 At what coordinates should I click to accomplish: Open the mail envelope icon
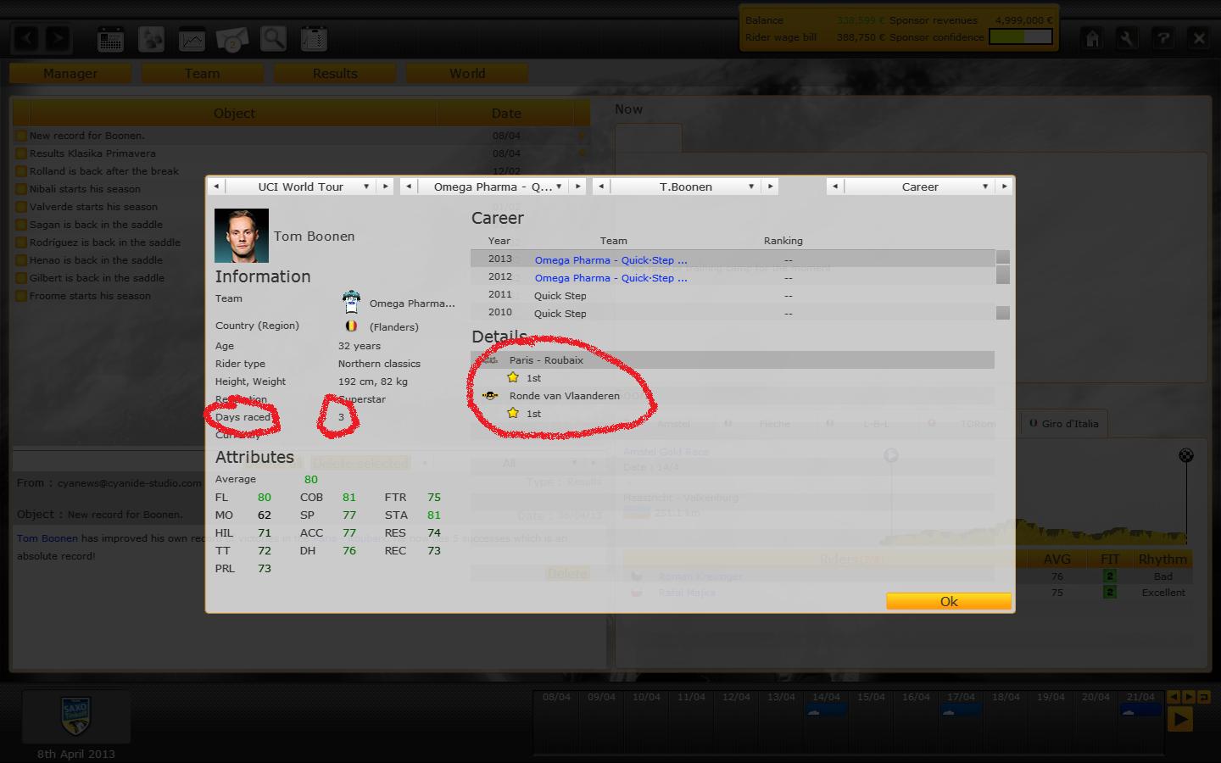tap(232, 38)
